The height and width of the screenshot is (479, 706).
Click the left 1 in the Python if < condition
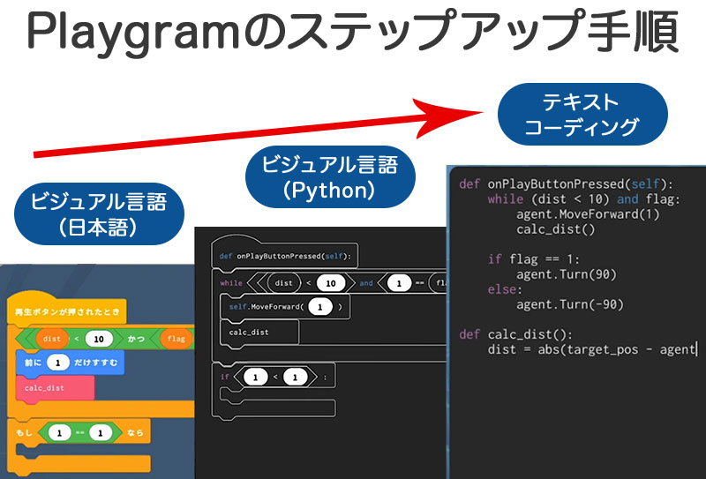pos(256,378)
